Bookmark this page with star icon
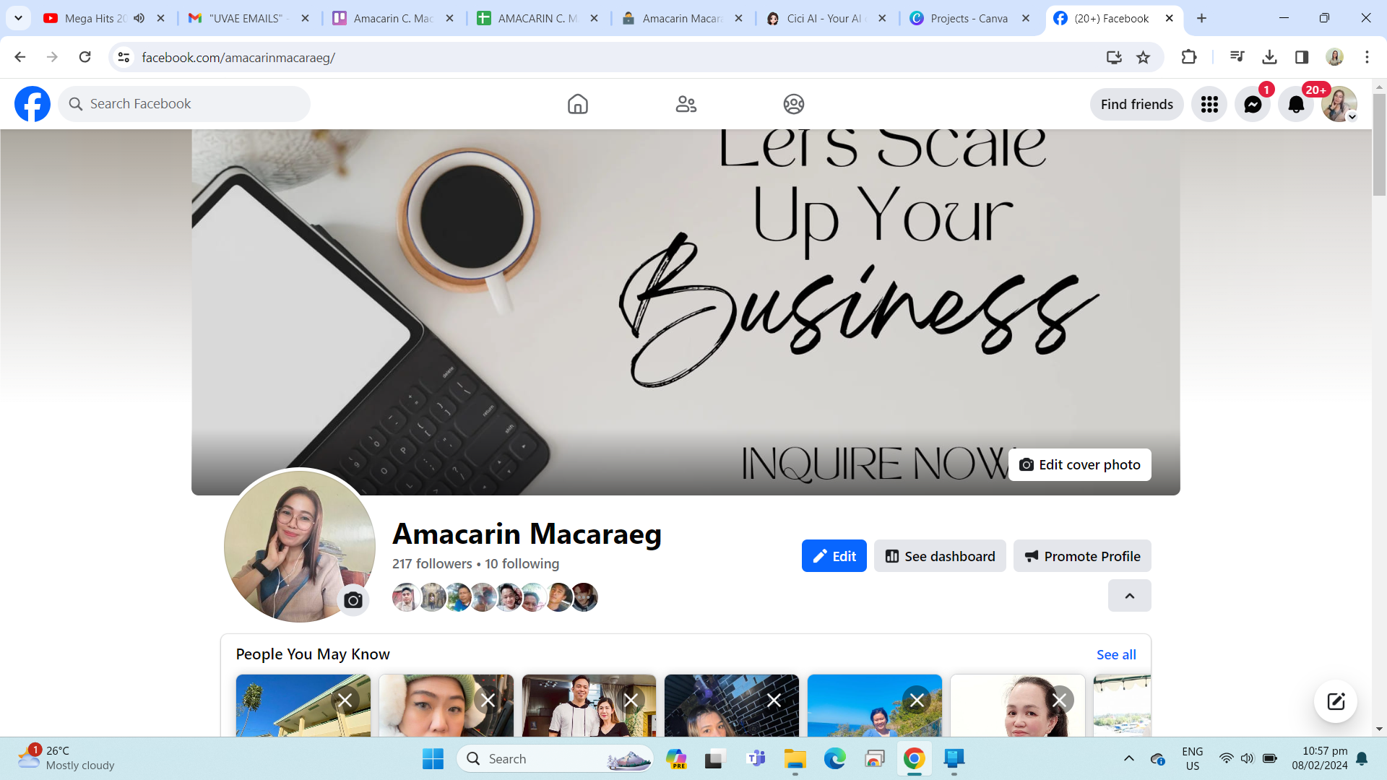This screenshot has height=780, width=1387. [1143, 57]
